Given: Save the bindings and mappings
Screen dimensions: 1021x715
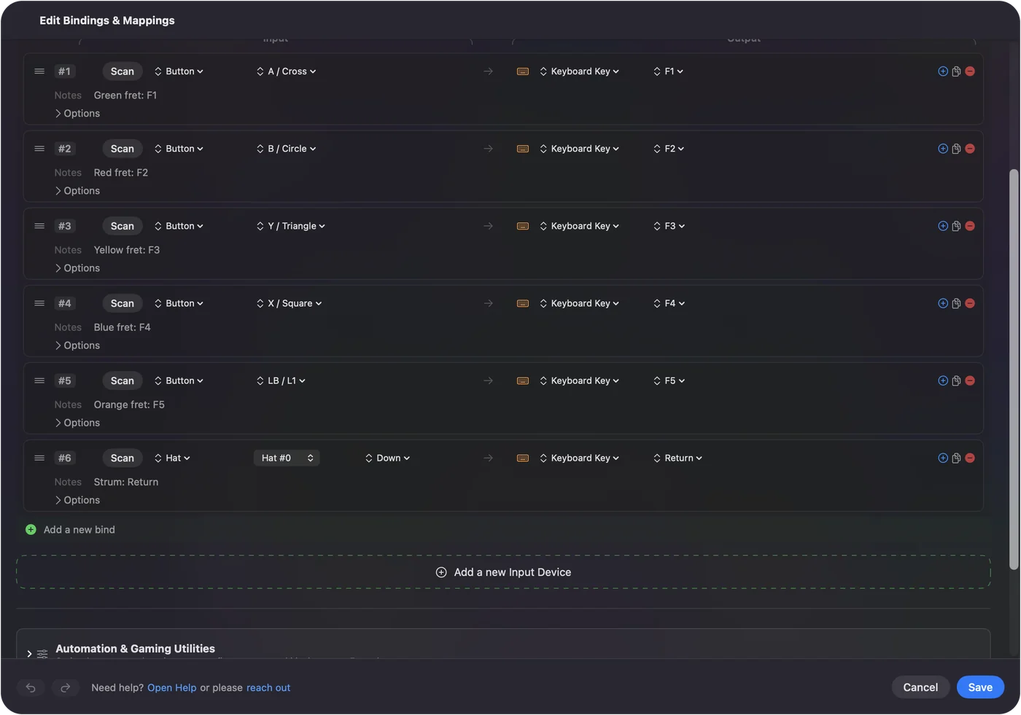Looking at the screenshot, I should [980, 687].
